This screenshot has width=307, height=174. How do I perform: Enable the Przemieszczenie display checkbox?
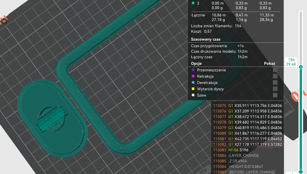click(275, 70)
